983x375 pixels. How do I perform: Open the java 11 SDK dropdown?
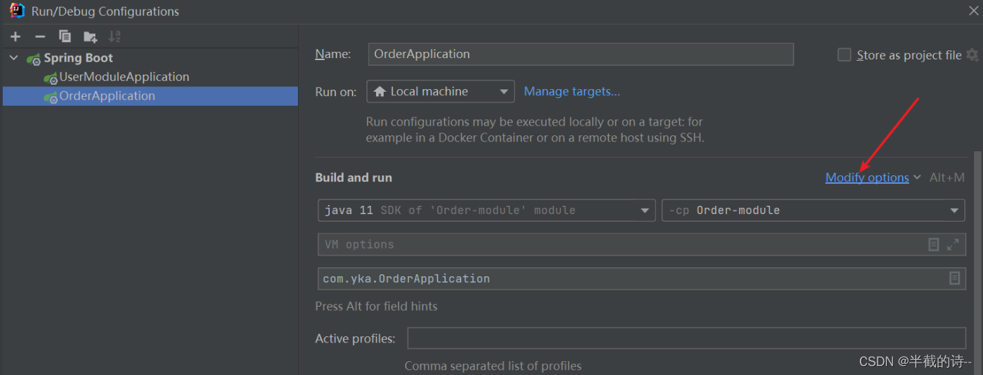click(x=487, y=210)
